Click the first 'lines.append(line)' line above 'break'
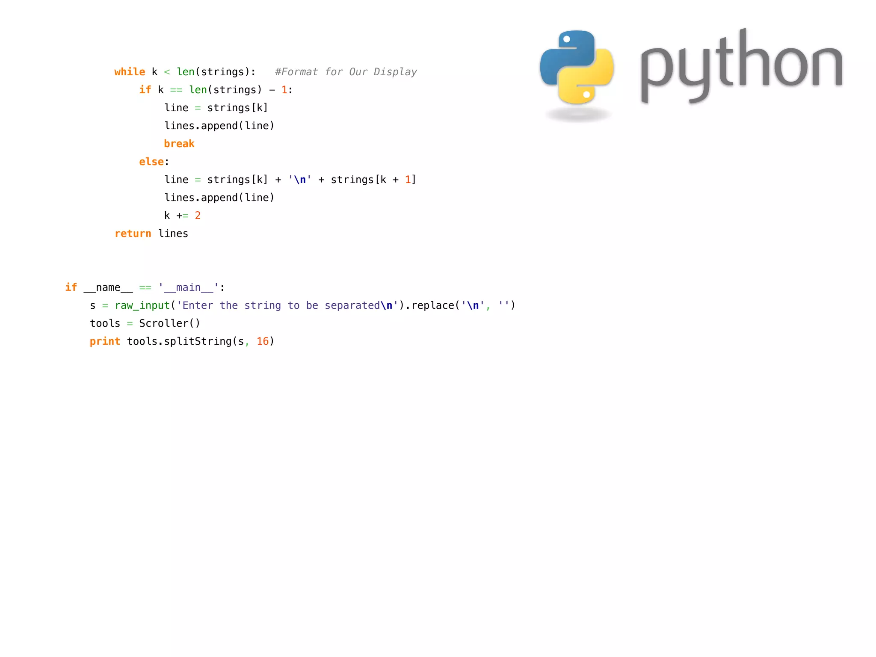 [219, 126]
